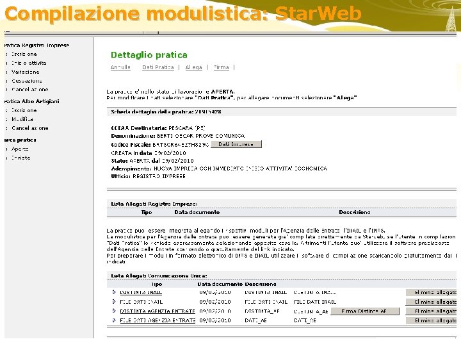
Task: Select Inizio attività in sidebar
Action: click(29, 63)
